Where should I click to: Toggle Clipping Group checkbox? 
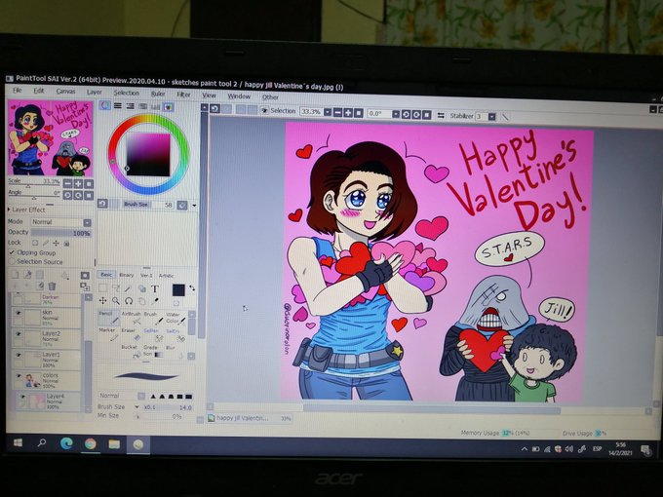click(12, 252)
